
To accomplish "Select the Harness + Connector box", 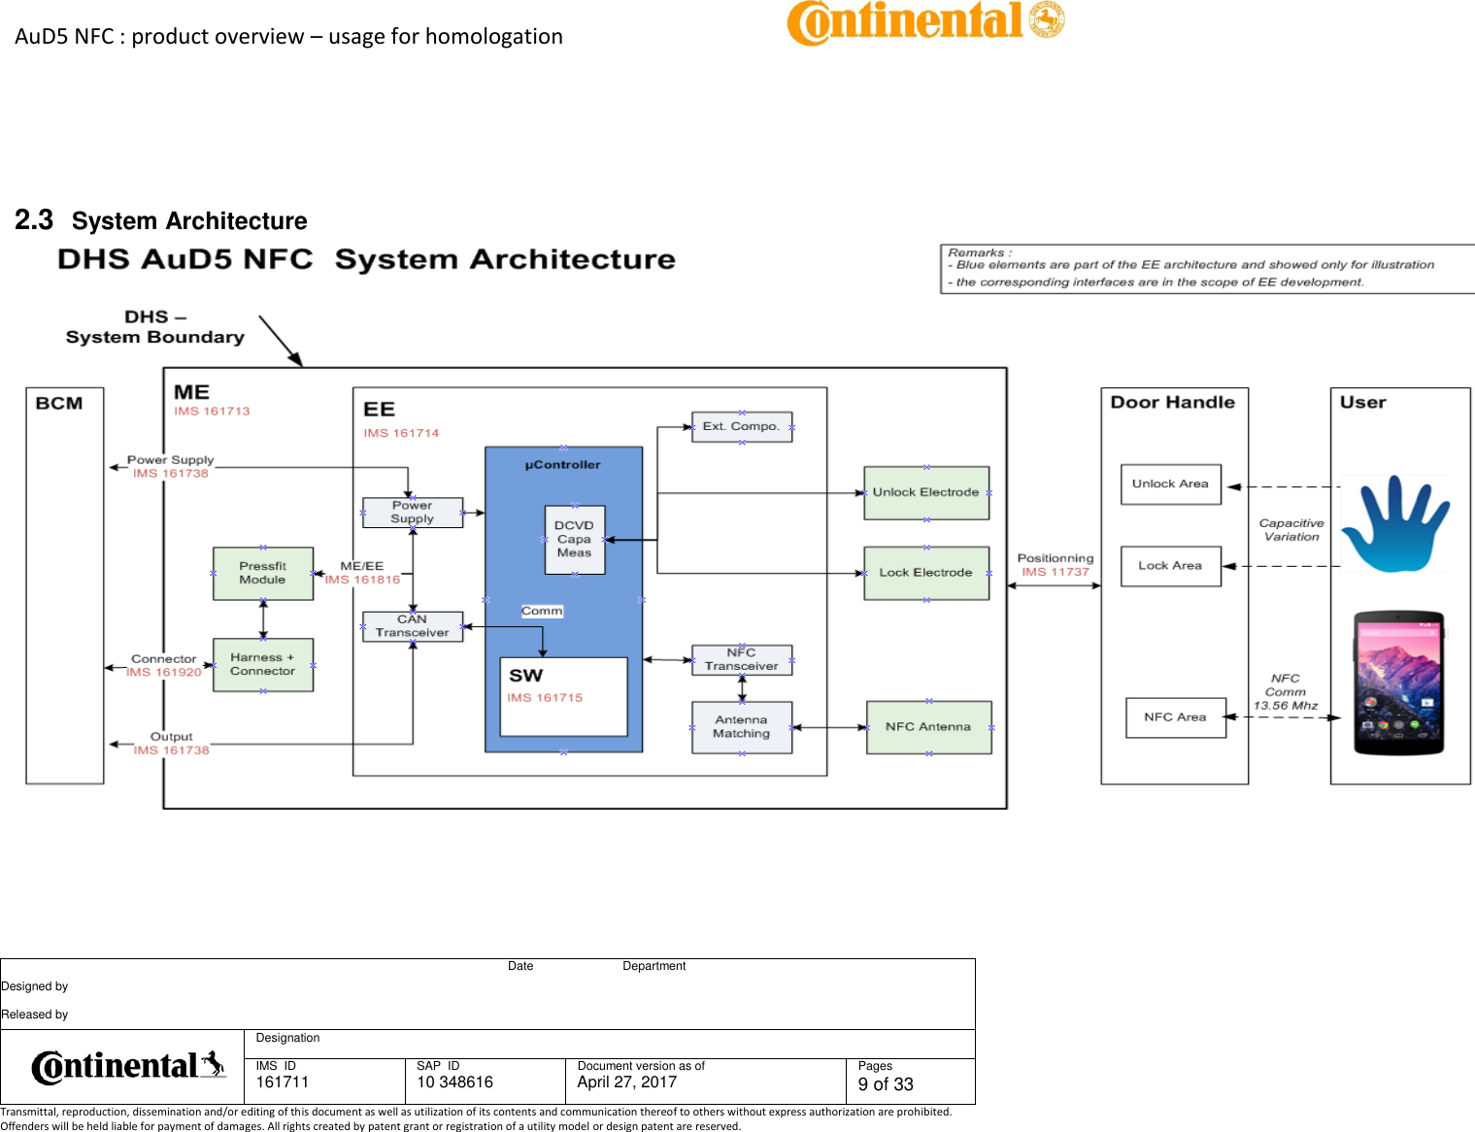I will click(263, 665).
